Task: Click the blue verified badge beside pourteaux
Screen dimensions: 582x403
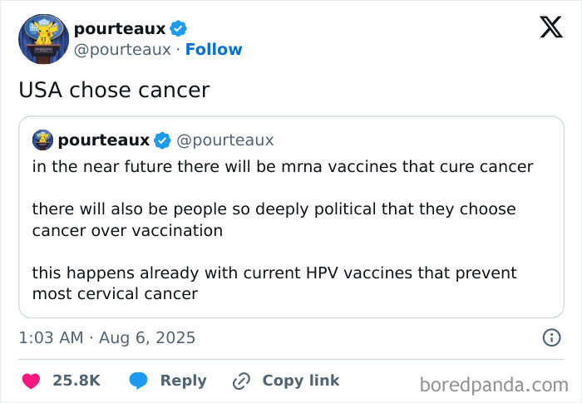Action: point(179,29)
